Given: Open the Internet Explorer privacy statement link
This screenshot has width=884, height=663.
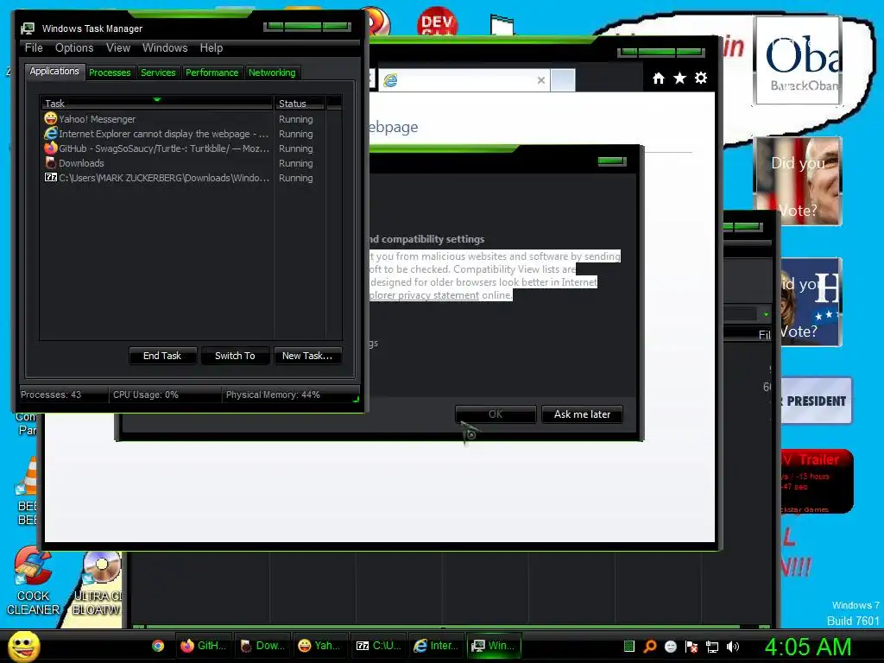Looking at the screenshot, I should (424, 295).
